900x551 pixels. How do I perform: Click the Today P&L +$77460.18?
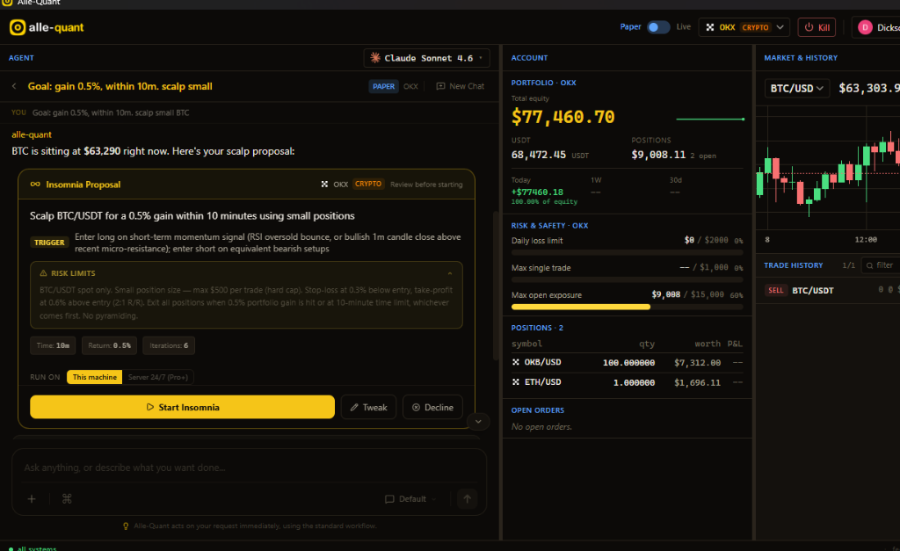[537, 192]
